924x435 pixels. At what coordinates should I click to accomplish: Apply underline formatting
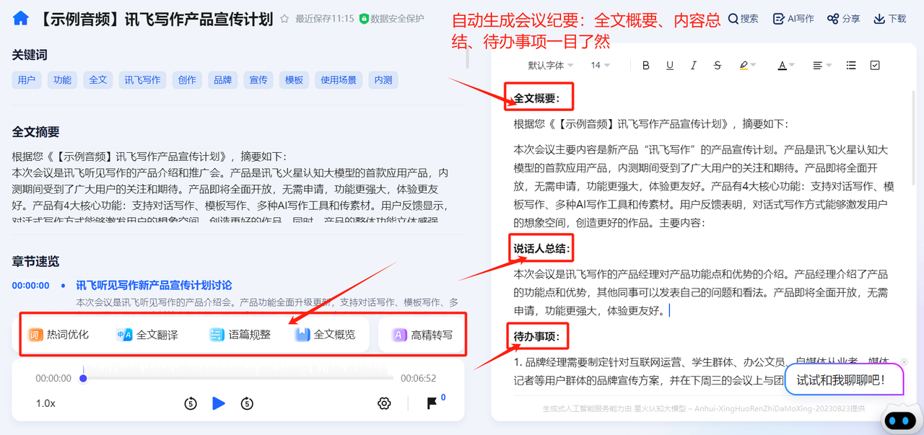[x=670, y=66]
